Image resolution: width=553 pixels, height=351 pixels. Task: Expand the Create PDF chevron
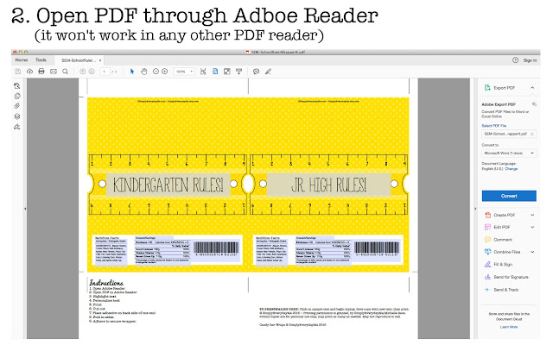(532, 215)
